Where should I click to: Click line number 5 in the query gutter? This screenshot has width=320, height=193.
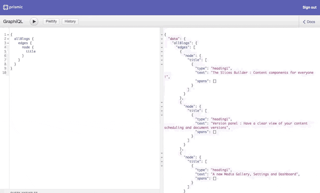[5, 51]
